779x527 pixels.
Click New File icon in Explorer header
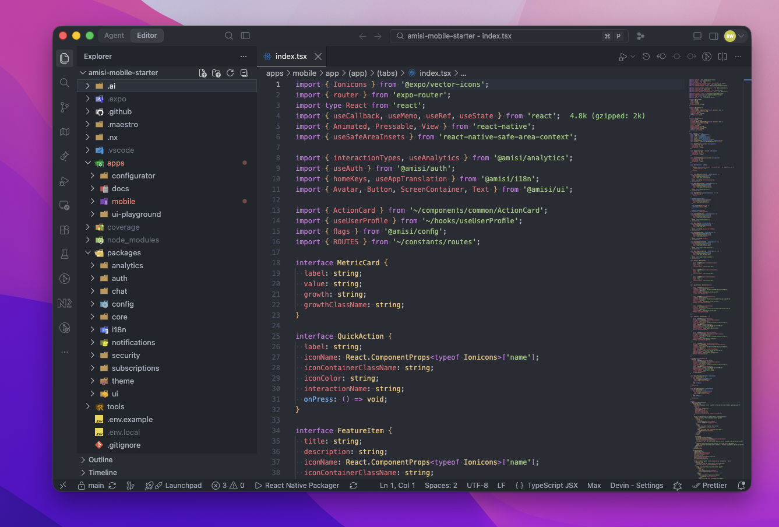[x=203, y=73]
